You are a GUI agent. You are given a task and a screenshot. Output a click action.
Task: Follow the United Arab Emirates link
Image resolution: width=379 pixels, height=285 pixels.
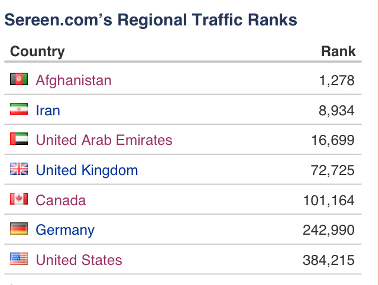[104, 140]
